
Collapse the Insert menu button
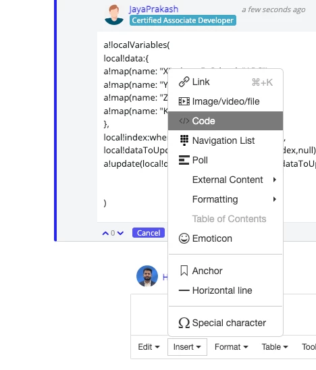tap(187, 347)
